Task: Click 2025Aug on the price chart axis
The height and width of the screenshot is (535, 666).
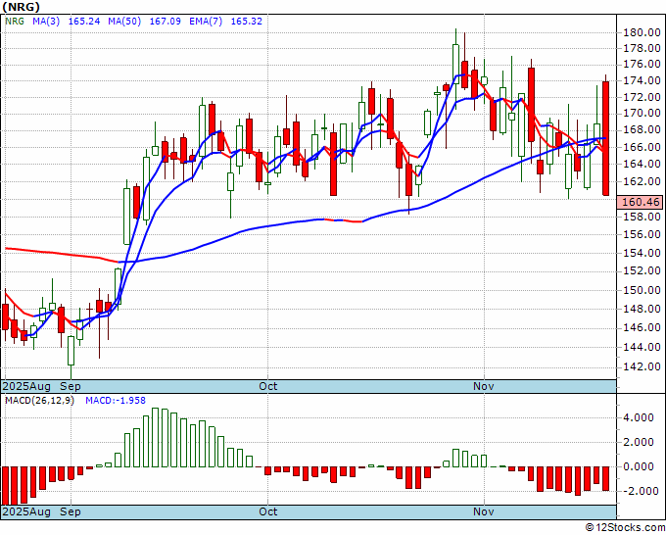Action: point(26,386)
